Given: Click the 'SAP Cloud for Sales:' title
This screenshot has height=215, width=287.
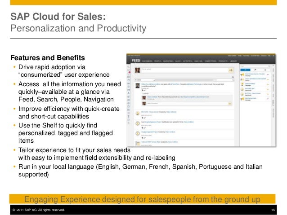Looking at the screenshot, I should (x=58, y=17).
